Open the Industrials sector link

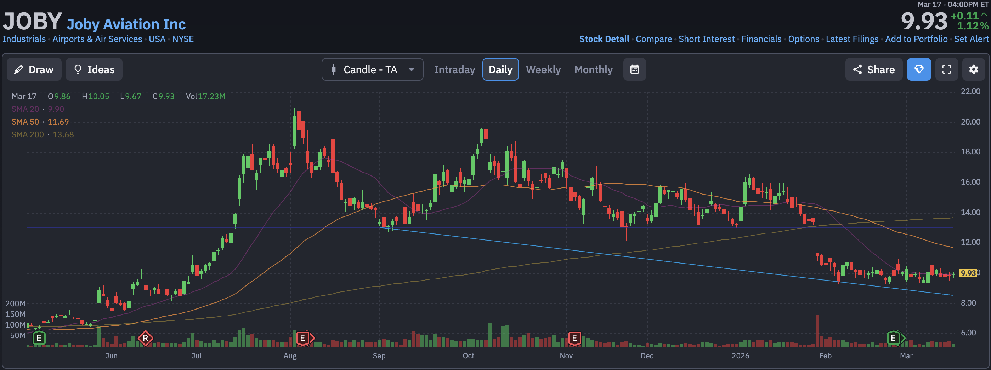pos(24,39)
